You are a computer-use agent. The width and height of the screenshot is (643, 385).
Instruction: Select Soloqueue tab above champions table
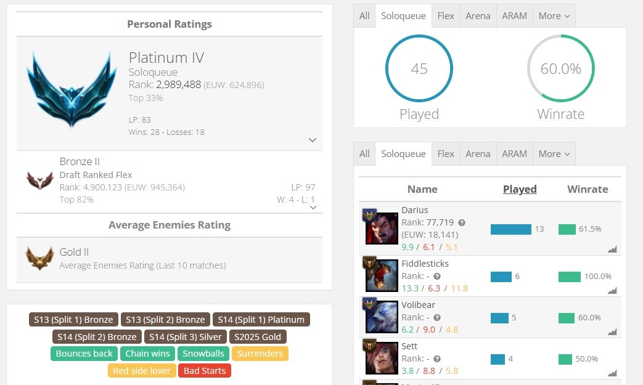[x=404, y=154]
